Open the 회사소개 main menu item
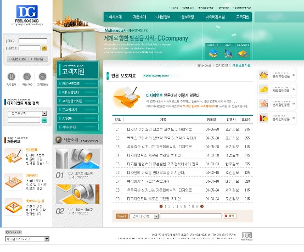This screenshot has height=252, width=304. [x=115, y=17]
